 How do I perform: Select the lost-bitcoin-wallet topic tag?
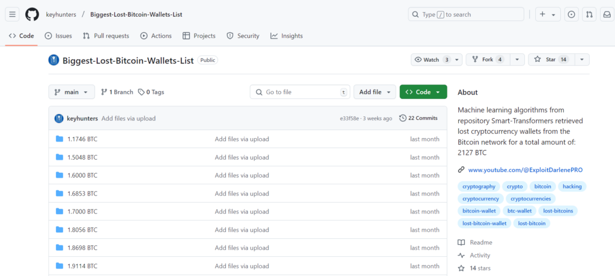click(x=485, y=223)
